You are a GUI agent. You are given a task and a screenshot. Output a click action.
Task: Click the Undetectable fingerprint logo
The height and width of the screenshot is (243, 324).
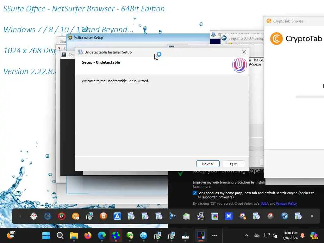(x=239, y=65)
